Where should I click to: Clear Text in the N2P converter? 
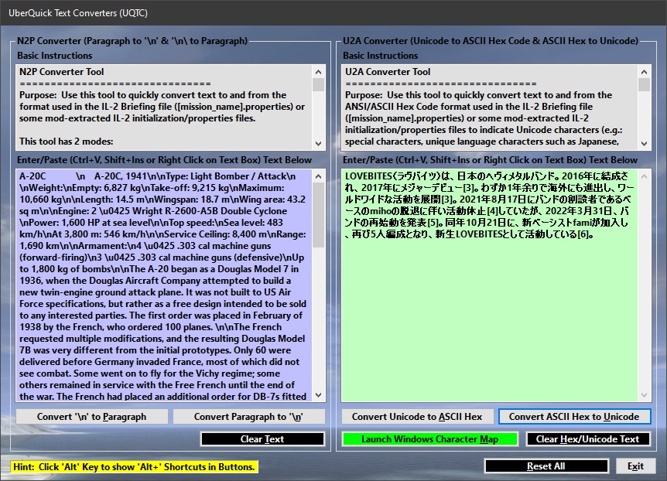tap(262, 439)
